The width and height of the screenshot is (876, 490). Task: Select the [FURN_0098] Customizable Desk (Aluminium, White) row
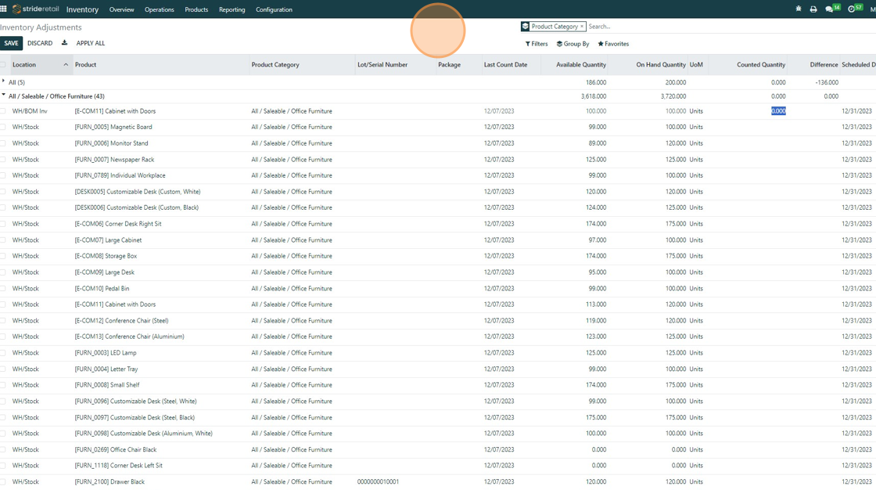(x=438, y=433)
